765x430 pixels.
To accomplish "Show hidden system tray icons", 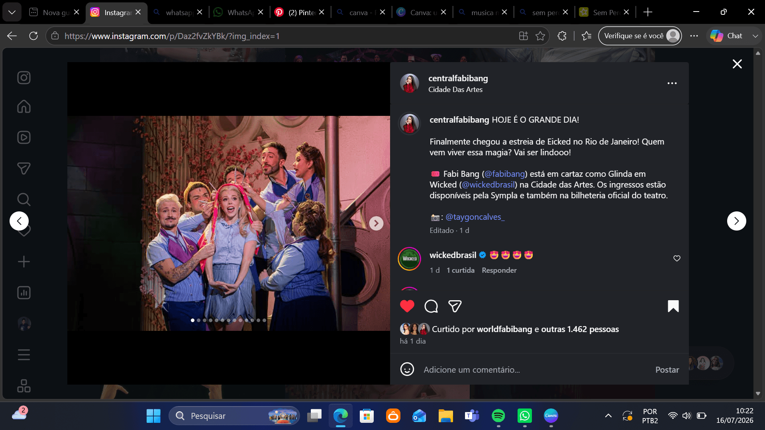I will [608, 416].
